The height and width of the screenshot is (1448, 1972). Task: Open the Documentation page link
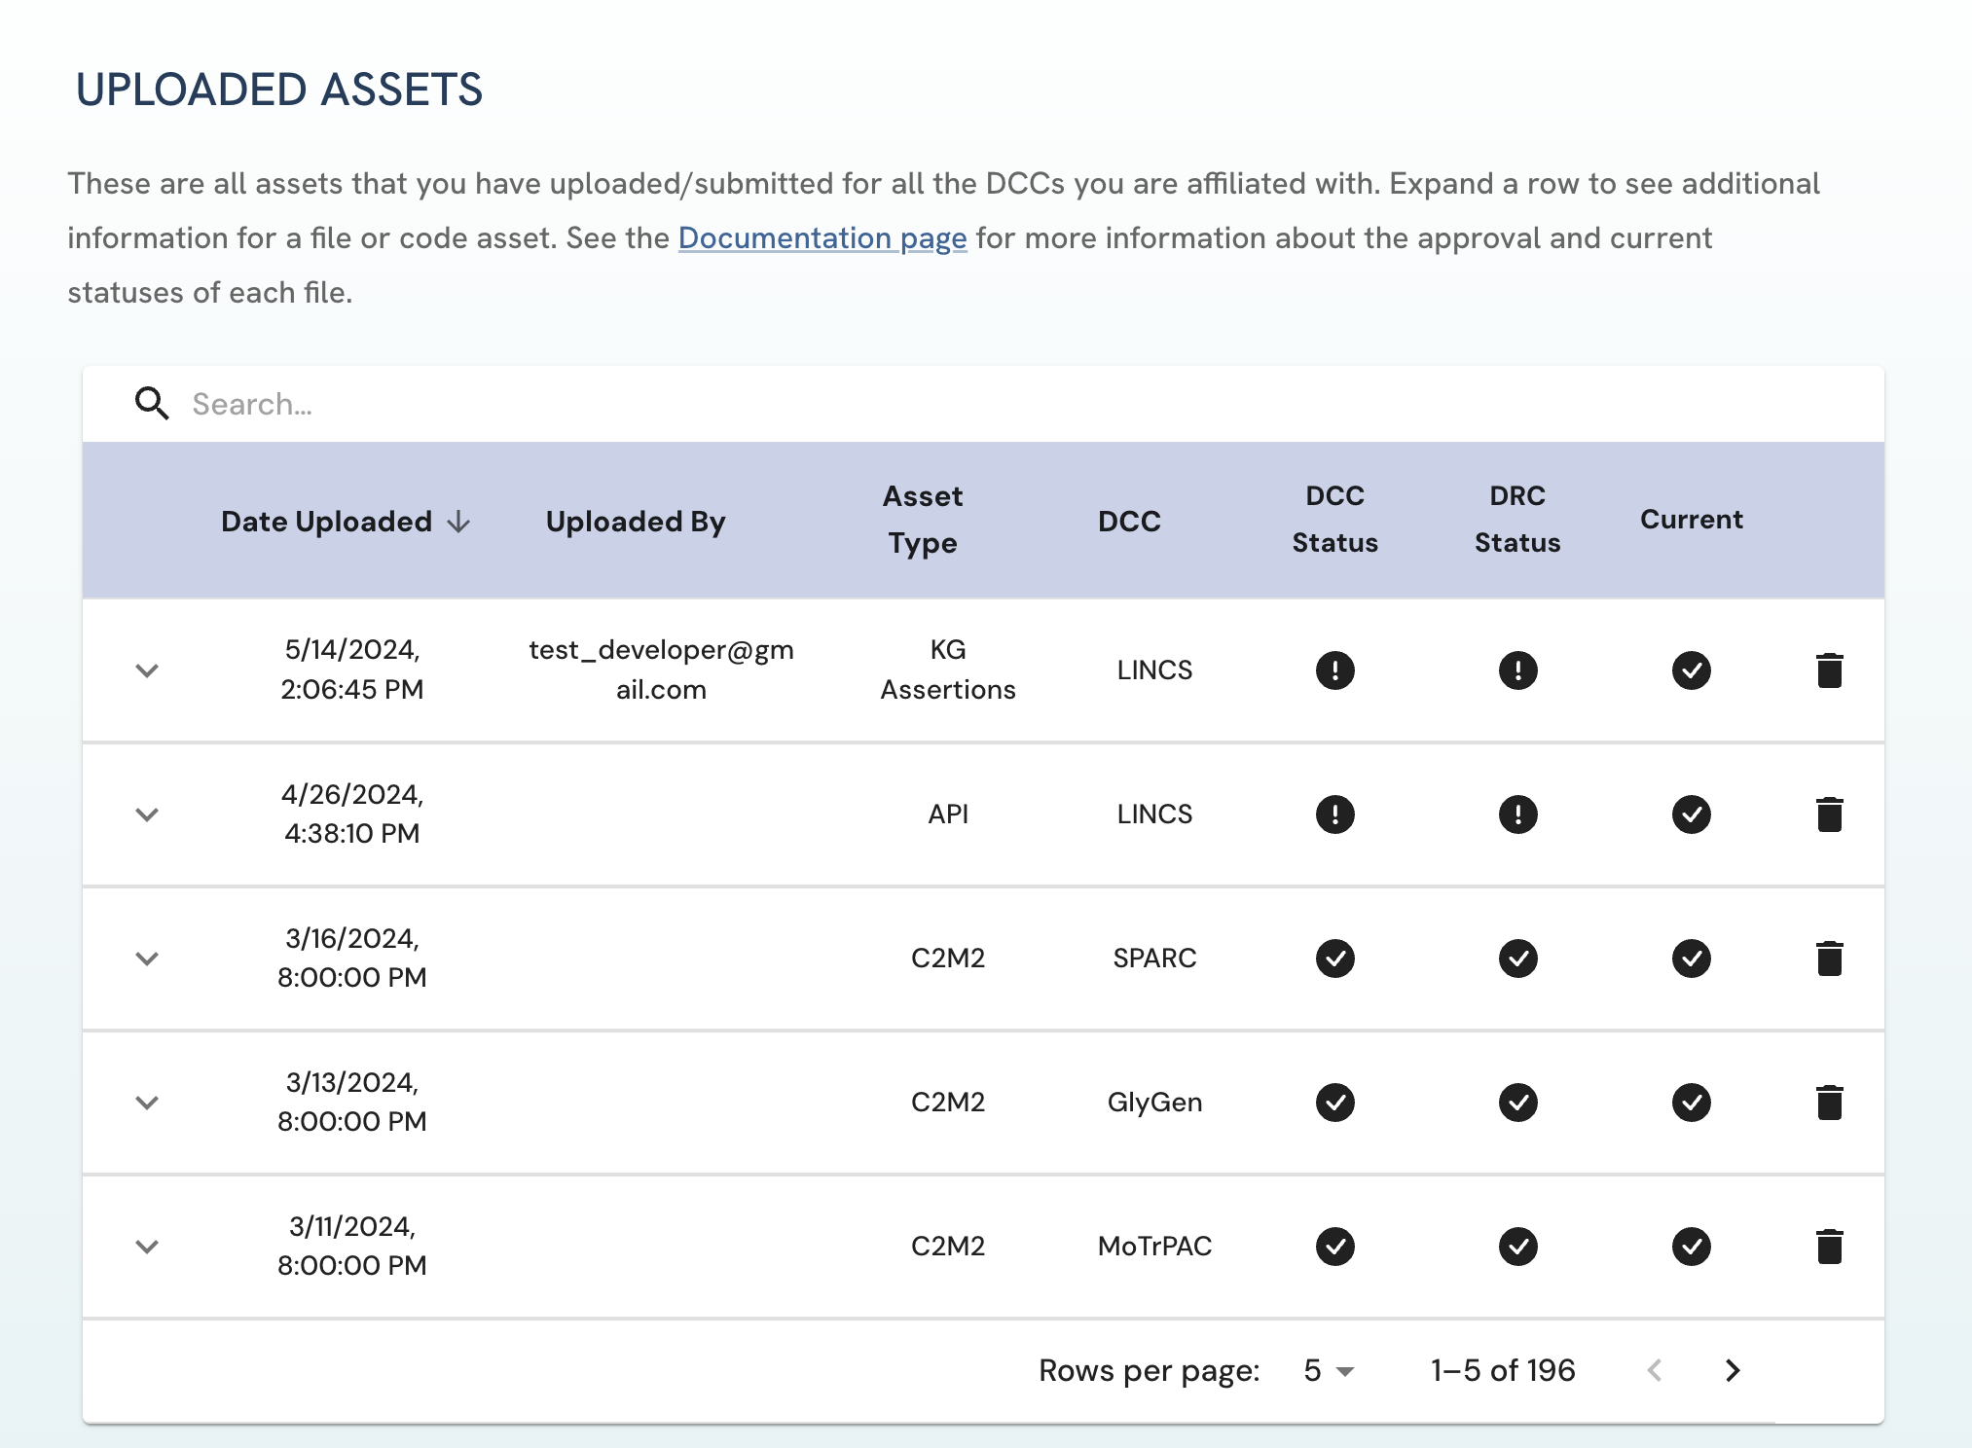(822, 238)
